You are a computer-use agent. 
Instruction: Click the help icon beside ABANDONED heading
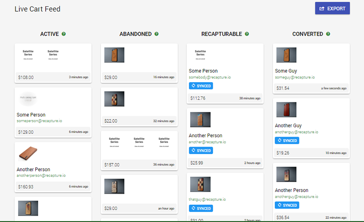156,34
